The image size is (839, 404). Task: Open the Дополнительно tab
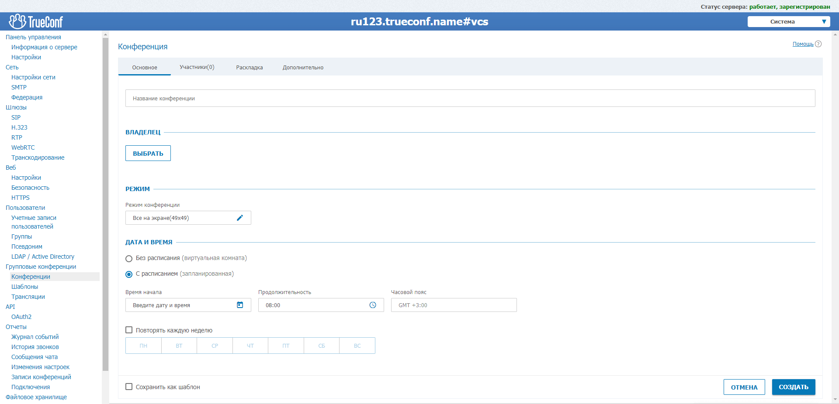tap(303, 68)
